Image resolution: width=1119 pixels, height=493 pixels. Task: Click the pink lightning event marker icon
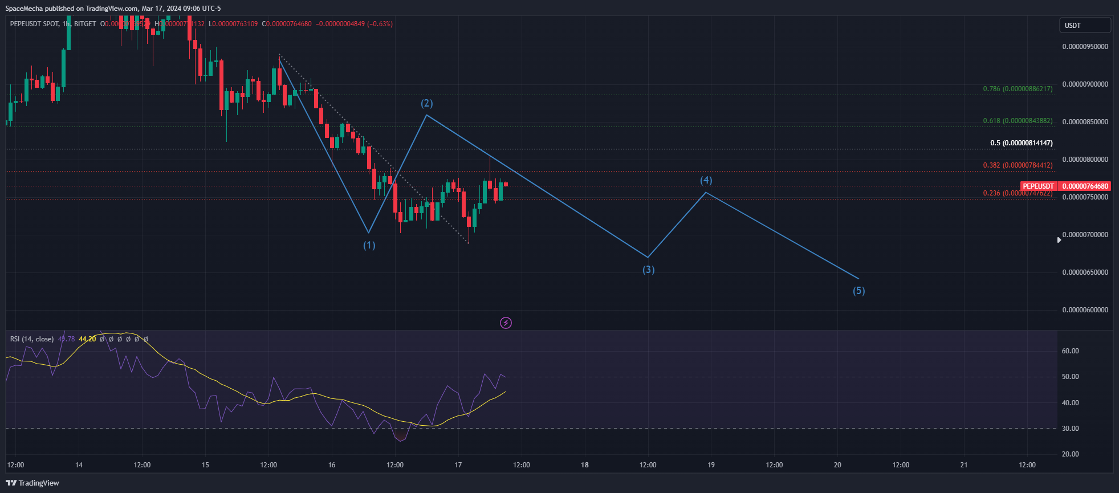[506, 323]
